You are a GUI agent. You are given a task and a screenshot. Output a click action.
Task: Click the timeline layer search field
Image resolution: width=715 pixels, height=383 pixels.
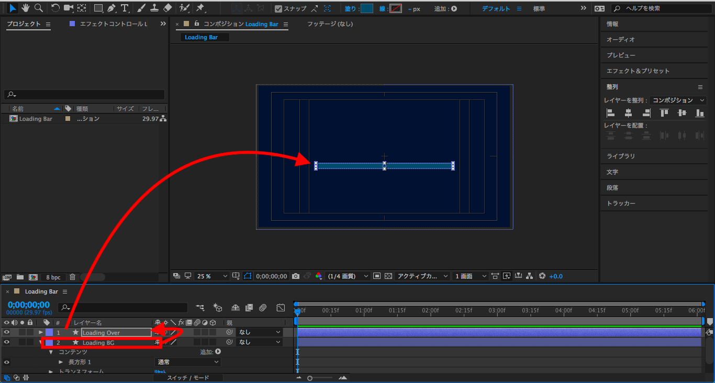click(126, 308)
